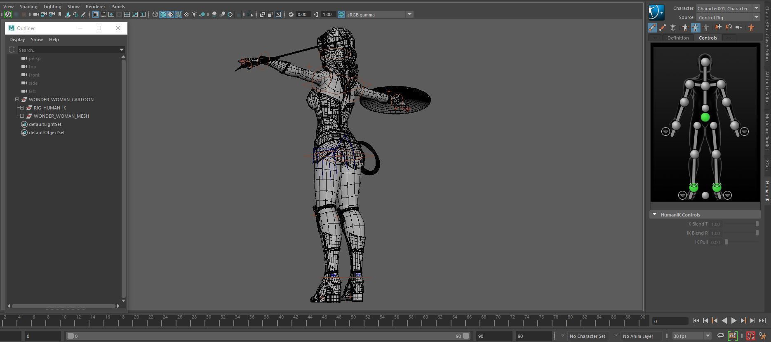Open the Panels menu
This screenshot has width=771, height=342.
(118, 7)
